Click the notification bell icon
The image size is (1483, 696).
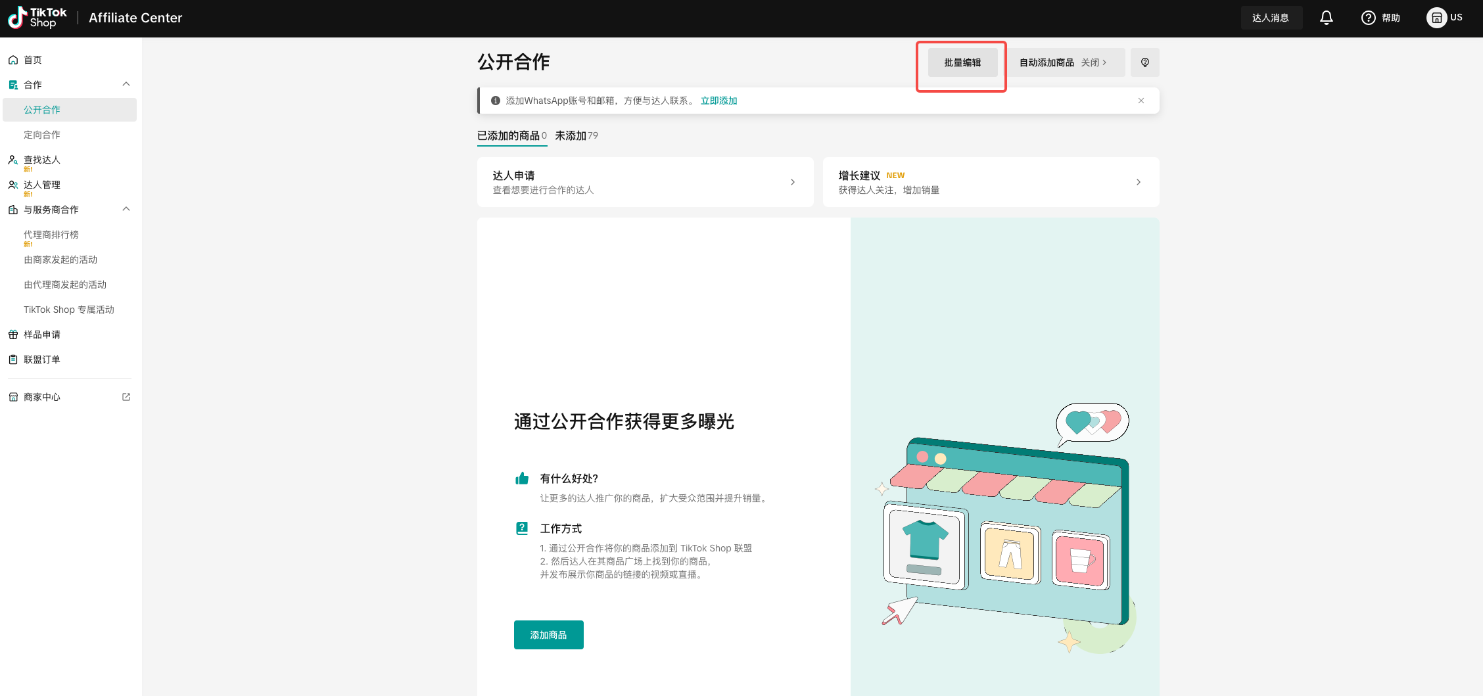(1326, 18)
